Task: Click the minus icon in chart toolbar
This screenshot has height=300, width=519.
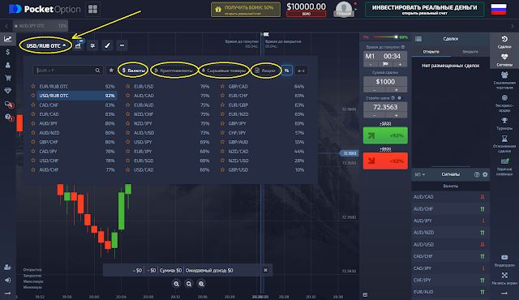Action: 122,45
